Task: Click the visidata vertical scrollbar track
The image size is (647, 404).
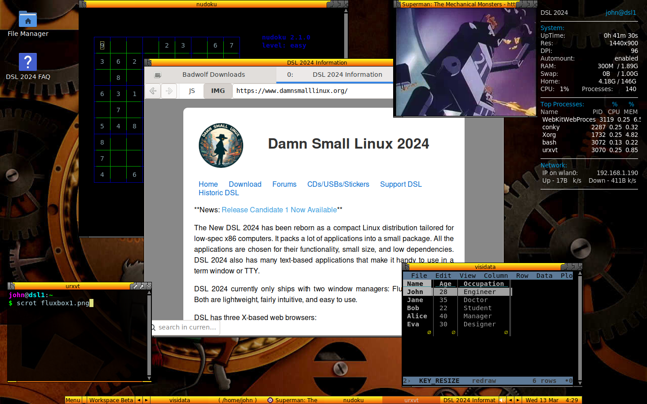Action: 580,328
